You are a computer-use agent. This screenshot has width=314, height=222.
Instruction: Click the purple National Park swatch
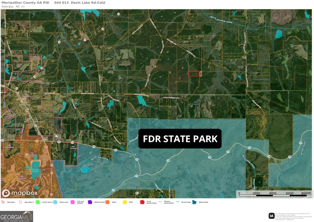pos(90,202)
